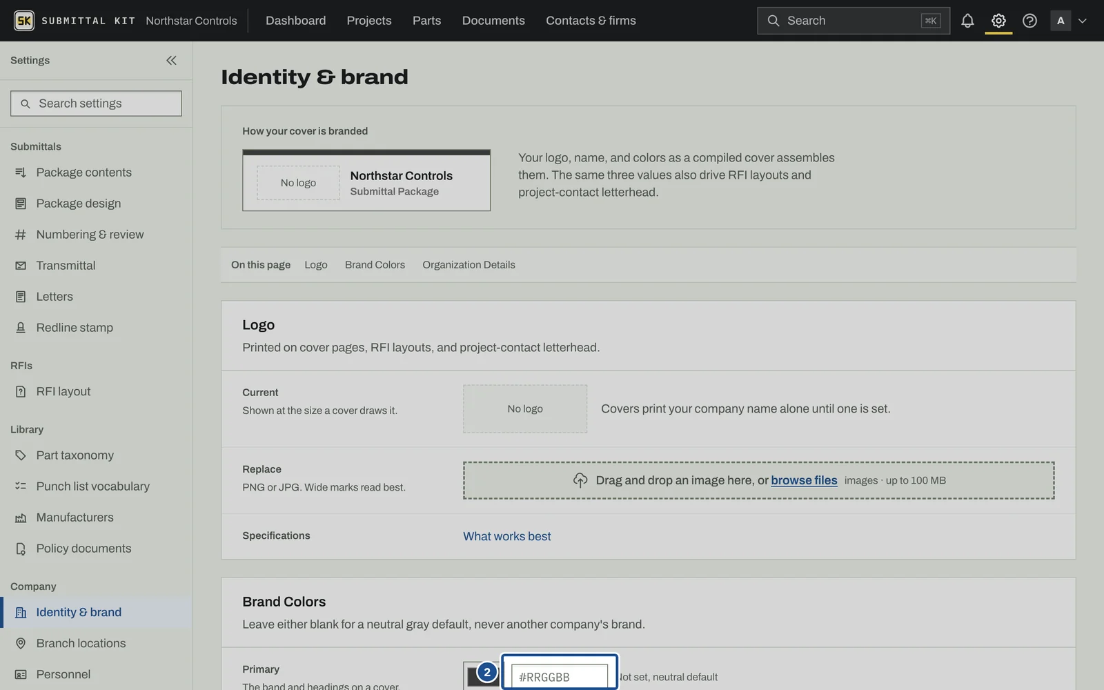Image resolution: width=1104 pixels, height=690 pixels.
Task: Open Punch list vocabulary
Action: coord(96,486)
